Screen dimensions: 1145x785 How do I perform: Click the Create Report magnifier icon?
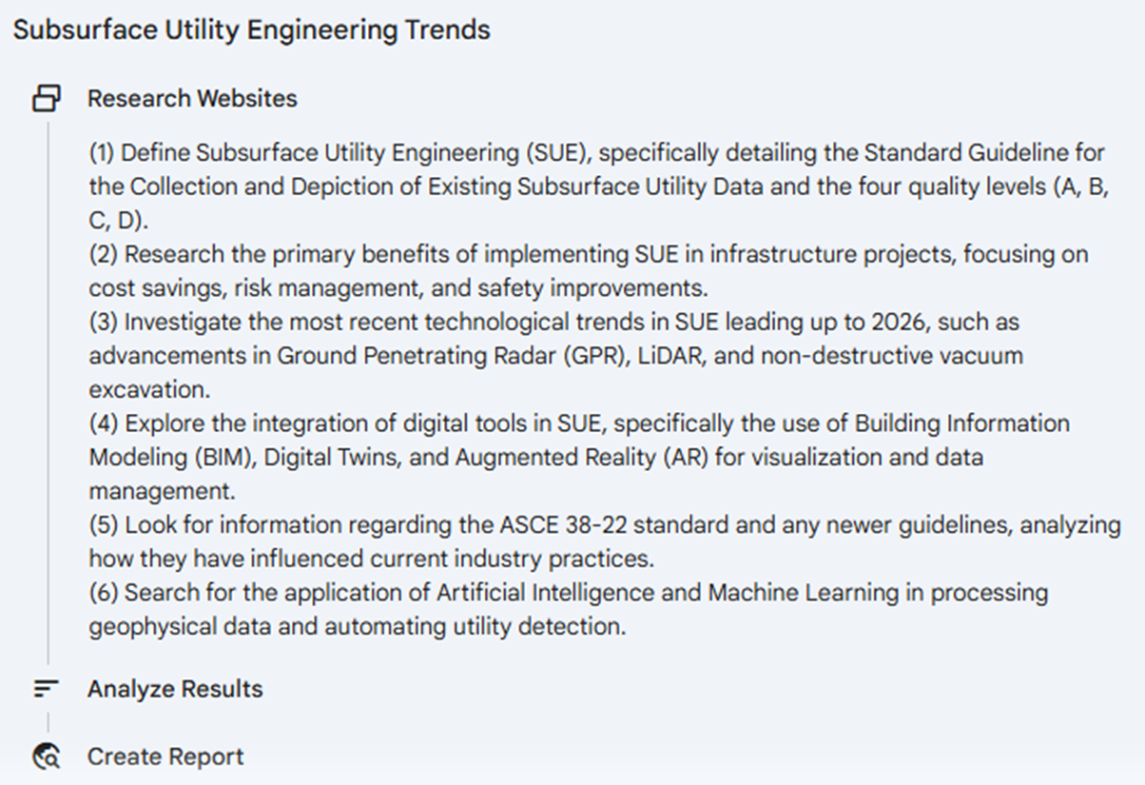click(47, 756)
